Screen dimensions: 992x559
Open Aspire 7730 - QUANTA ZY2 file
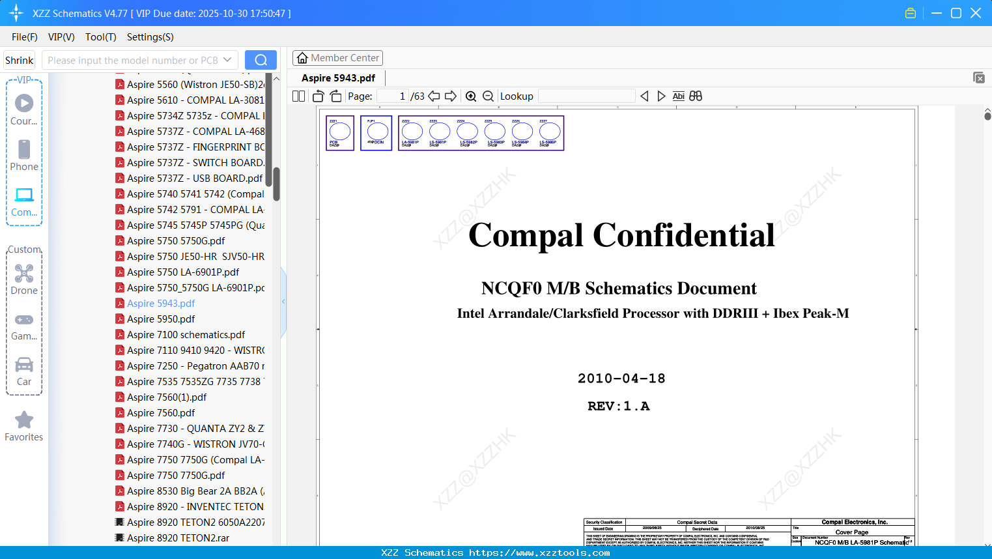[190, 428]
